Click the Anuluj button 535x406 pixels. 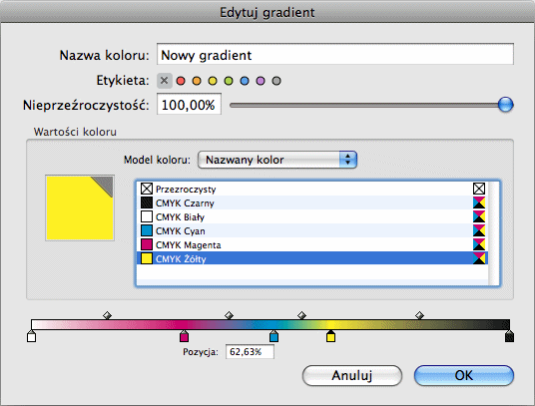tap(352, 376)
